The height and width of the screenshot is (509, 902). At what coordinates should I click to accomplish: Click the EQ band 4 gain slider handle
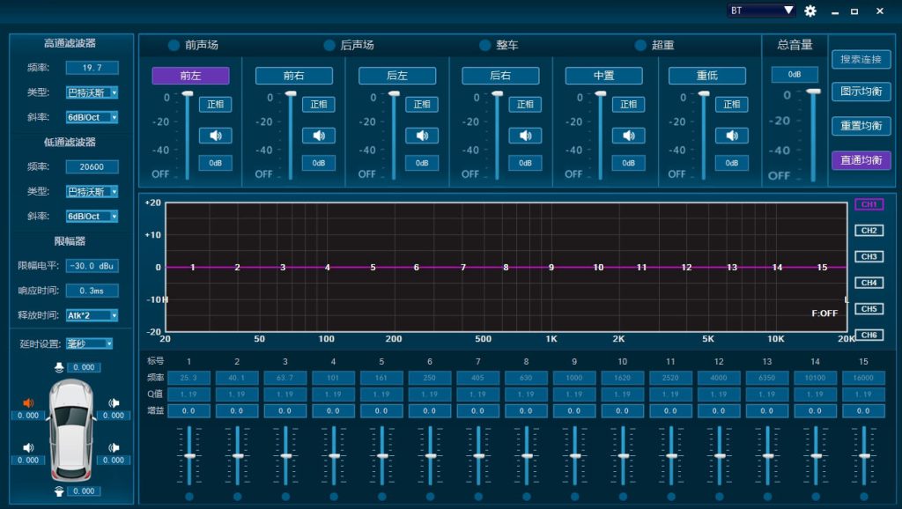[x=334, y=455]
